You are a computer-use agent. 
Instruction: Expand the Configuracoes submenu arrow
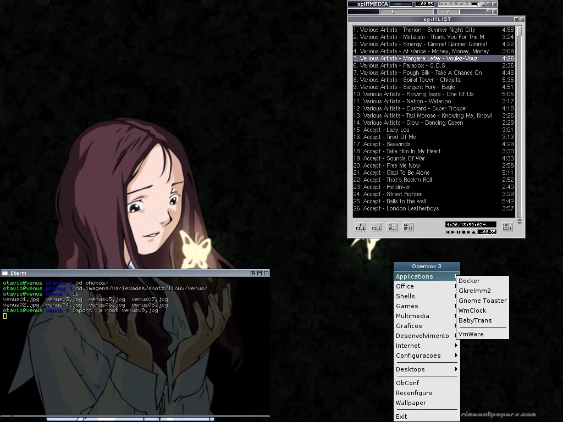tap(456, 356)
